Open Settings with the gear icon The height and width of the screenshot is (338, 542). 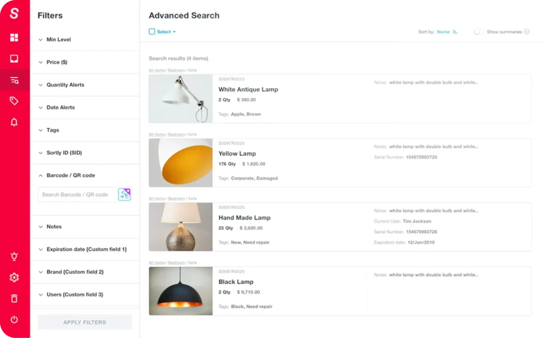pyautogui.click(x=14, y=277)
